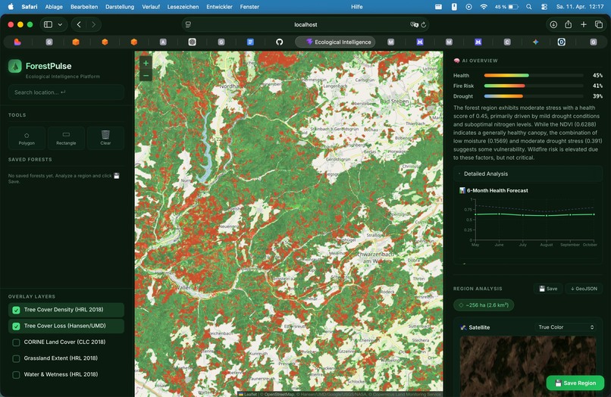Focus the Search location field
The image size is (611, 397).
66,92
